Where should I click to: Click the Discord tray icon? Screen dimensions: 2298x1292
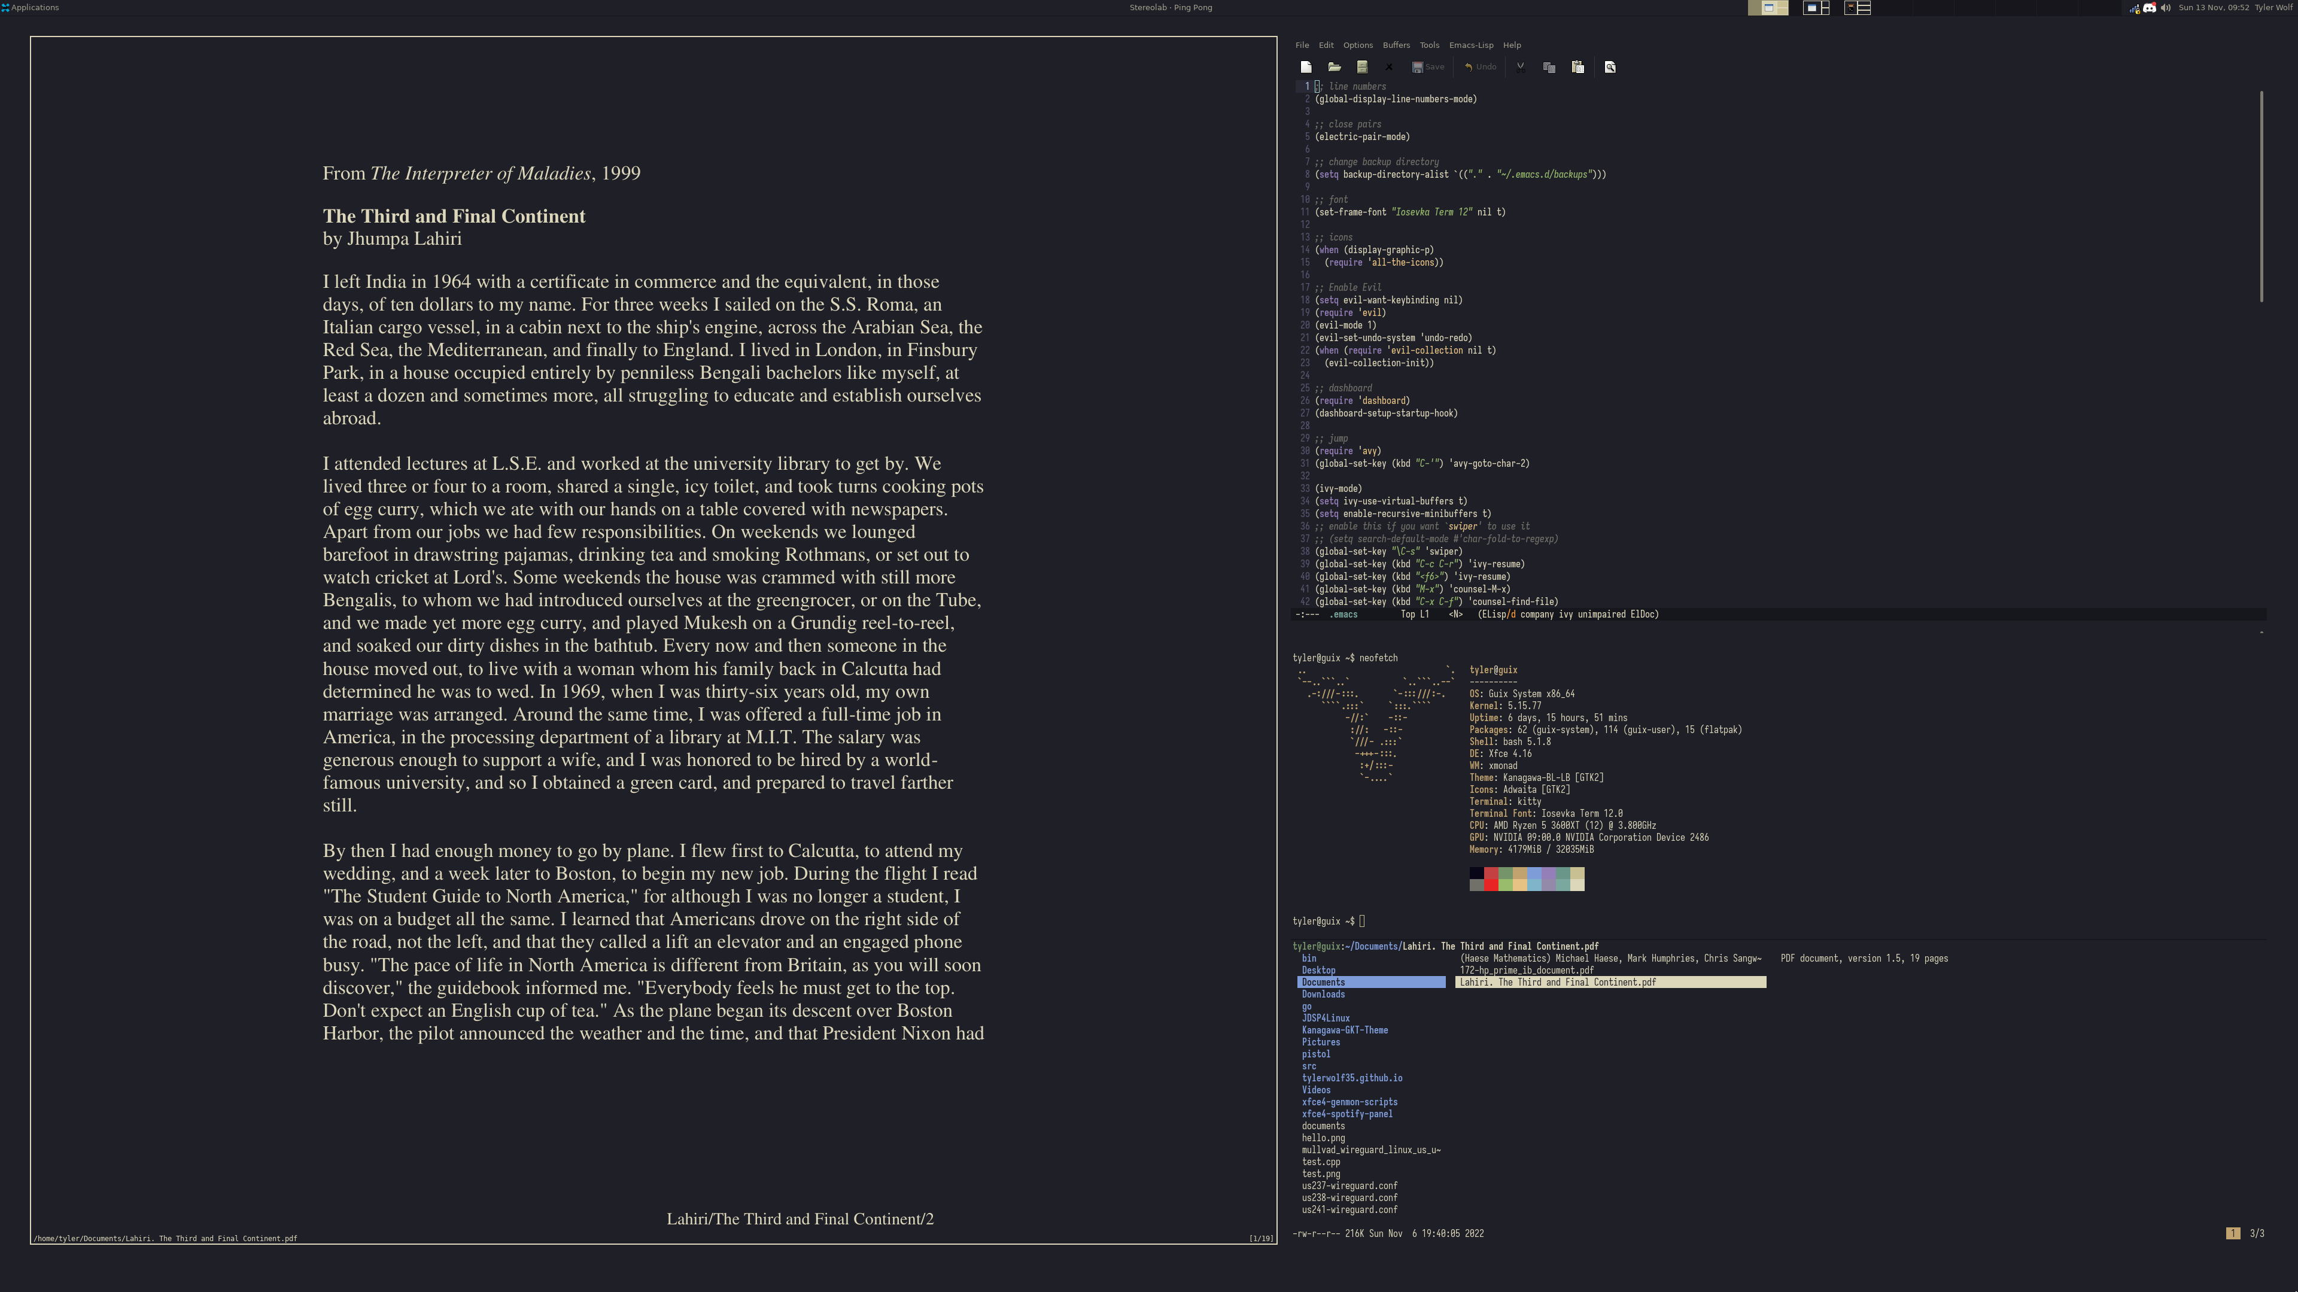pyautogui.click(x=2150, y=7)
